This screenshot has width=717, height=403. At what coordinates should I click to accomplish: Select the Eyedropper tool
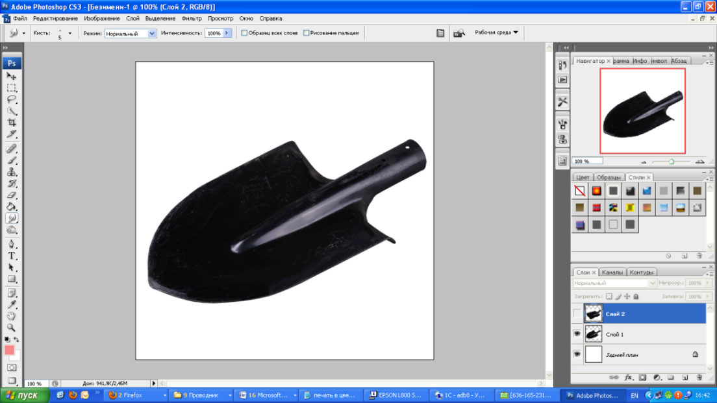[x=12, y=304]
